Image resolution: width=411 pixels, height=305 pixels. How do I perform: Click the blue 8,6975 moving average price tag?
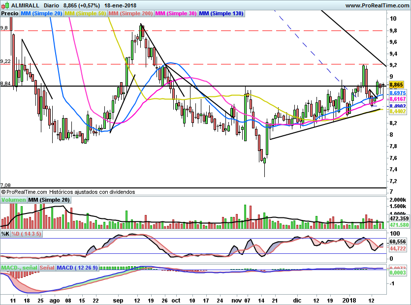point(397,92)
